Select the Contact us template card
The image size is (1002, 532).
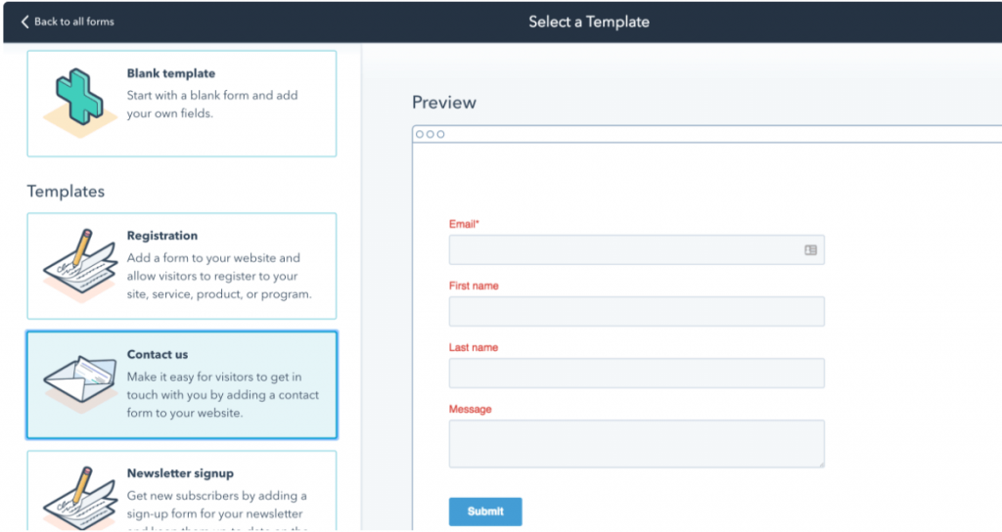pos(181,384)
